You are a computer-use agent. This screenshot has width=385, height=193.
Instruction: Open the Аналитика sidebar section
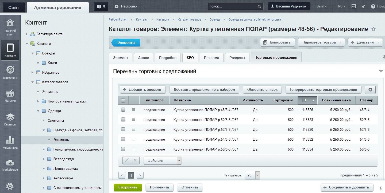pyautogui.click(x=10, y=143)
